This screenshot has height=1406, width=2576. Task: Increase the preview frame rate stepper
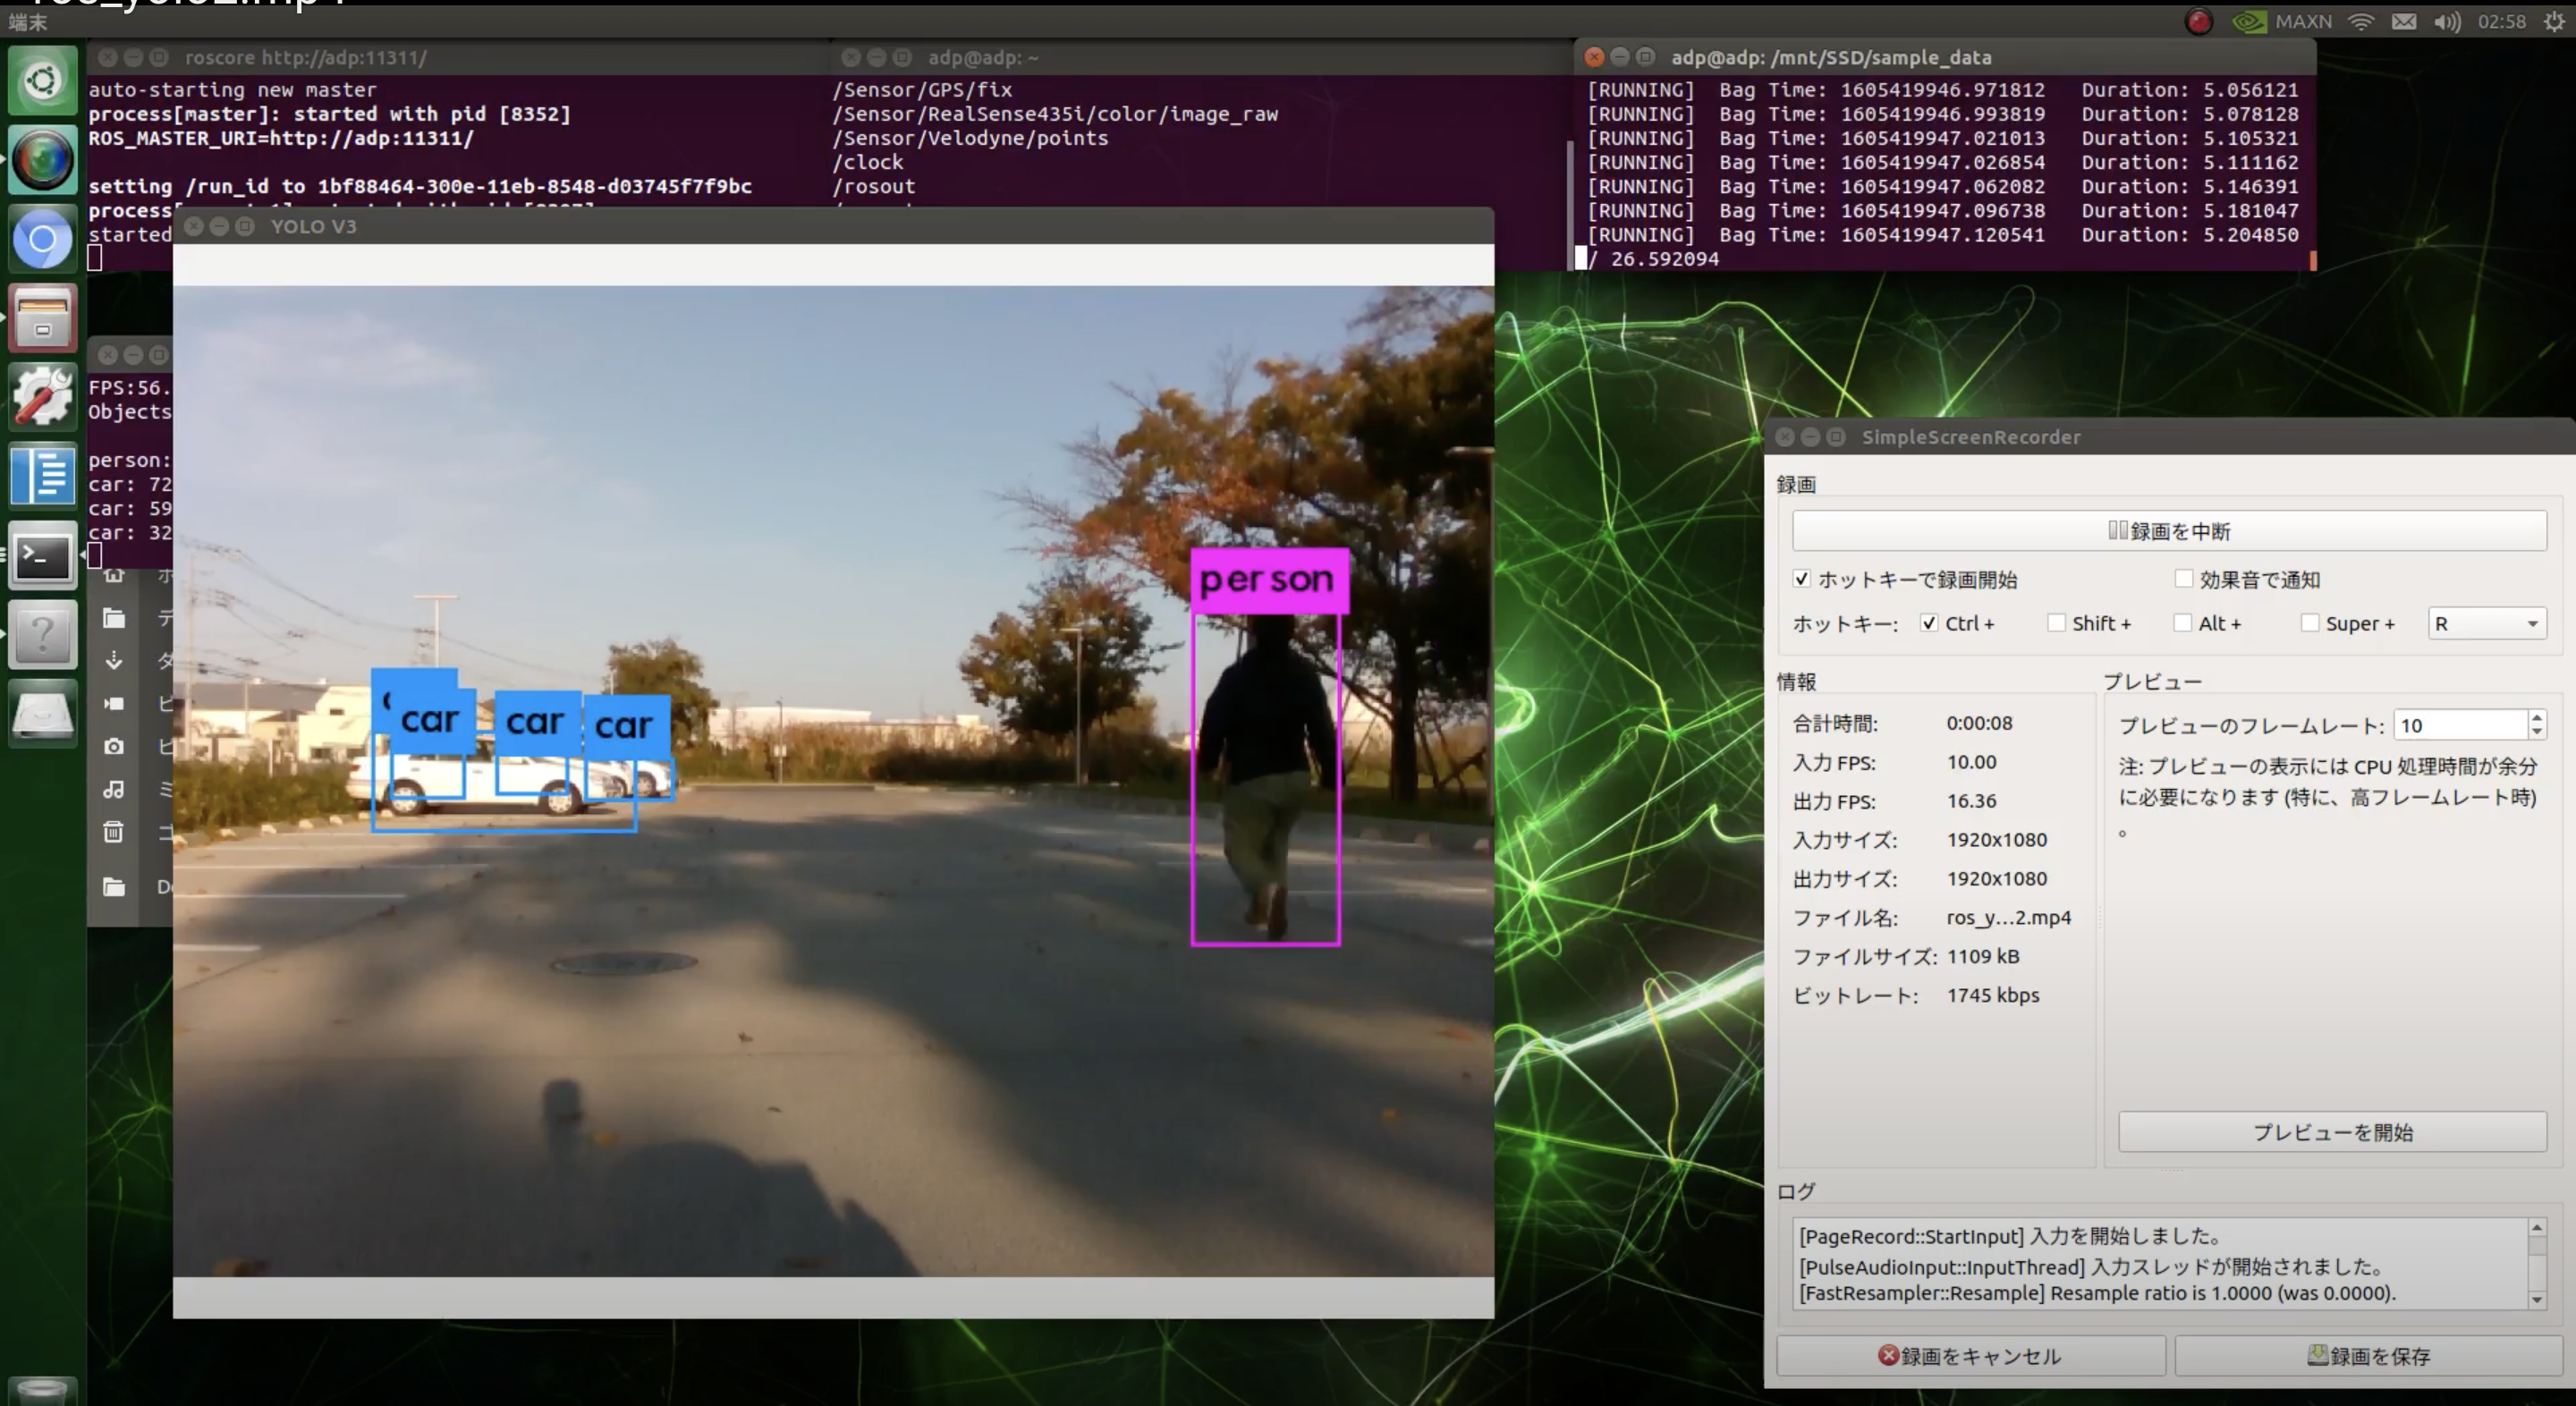click(2536, 717)
